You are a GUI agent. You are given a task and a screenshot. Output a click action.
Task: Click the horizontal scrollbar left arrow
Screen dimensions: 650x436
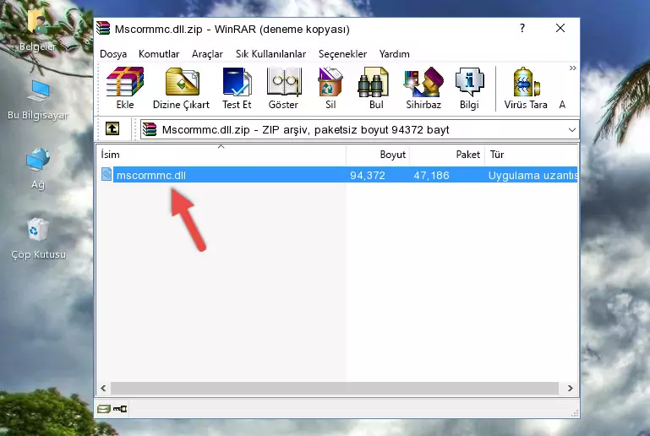click(103, 389)
